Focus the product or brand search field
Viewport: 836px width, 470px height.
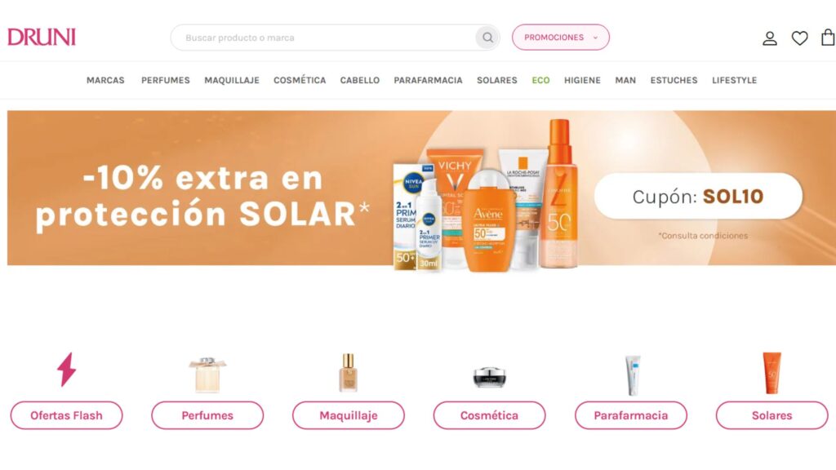pyautogui.click(x=323, y=38)
